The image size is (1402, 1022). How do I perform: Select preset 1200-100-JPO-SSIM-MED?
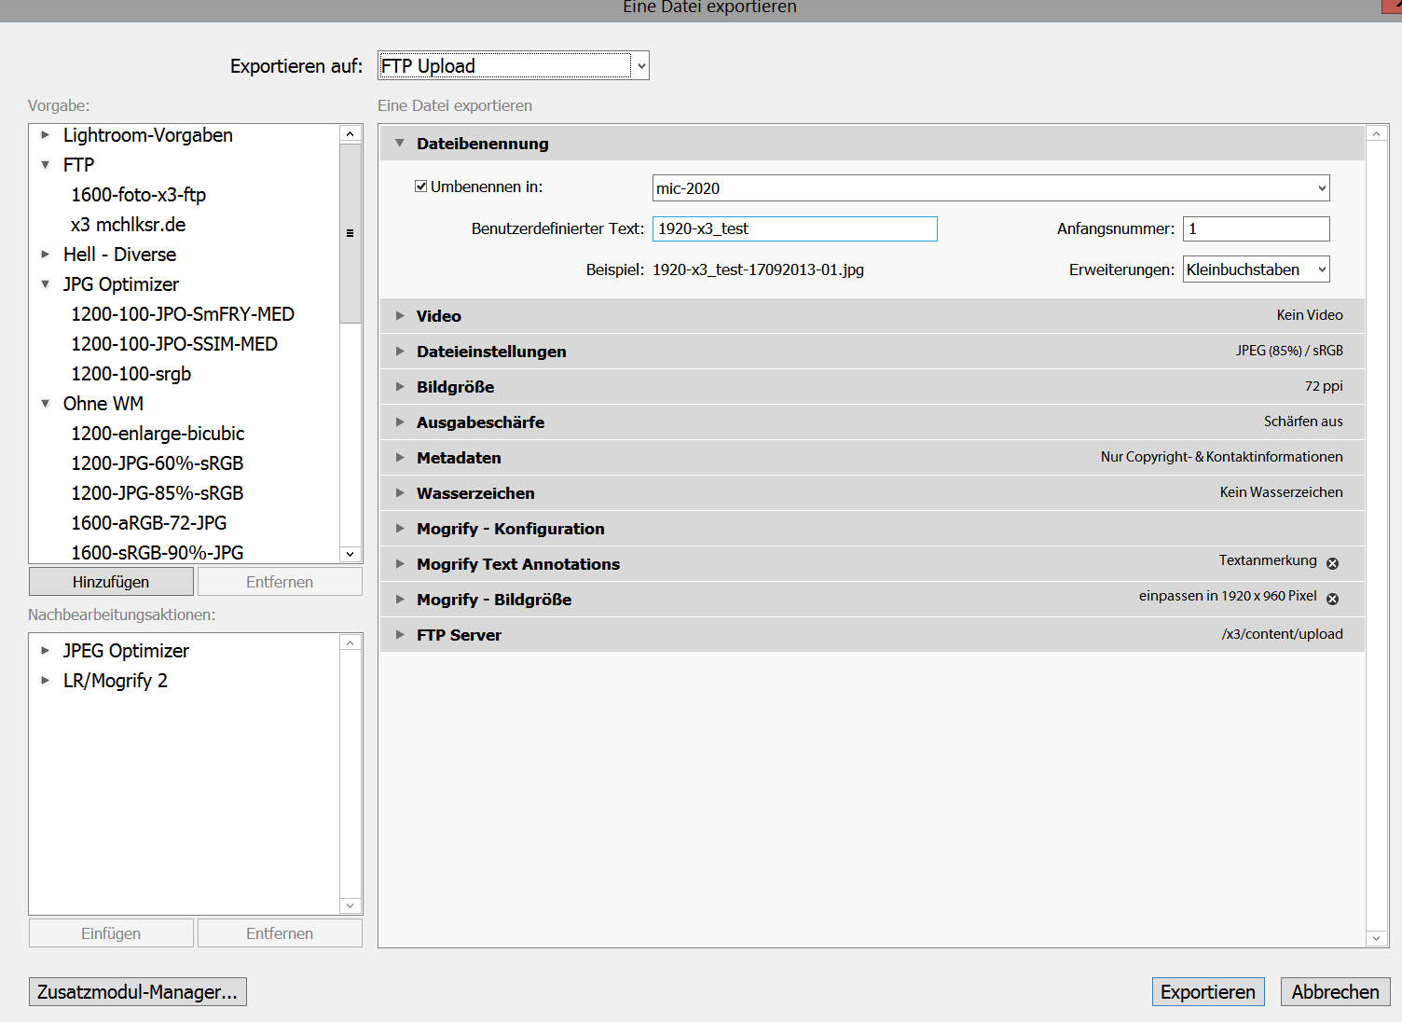click(174, 344)
